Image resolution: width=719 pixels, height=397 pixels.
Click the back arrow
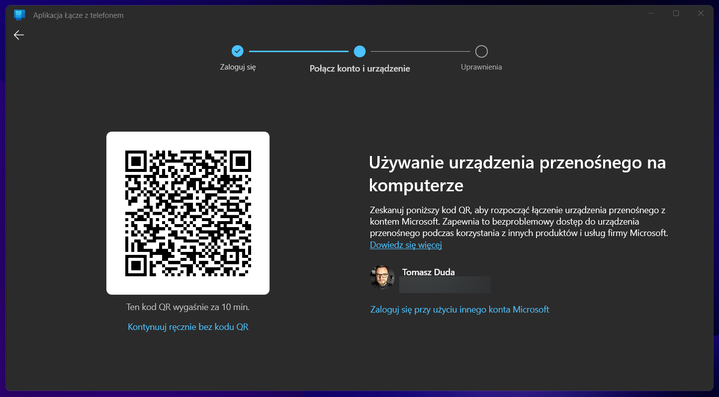point(18,35)
